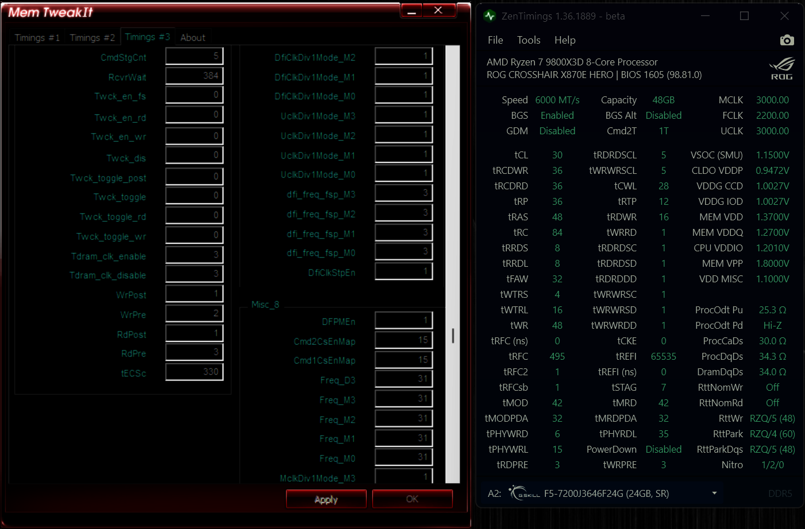The image size is (805, 529).
Task: Click the AMD Ryzen 7 9800X3D processor name
Action: [x=572, y=62]
